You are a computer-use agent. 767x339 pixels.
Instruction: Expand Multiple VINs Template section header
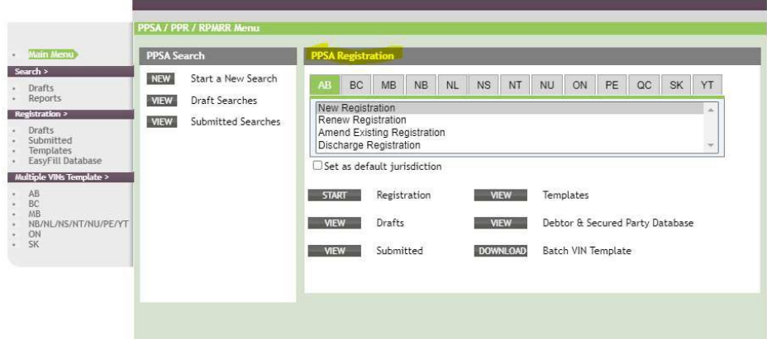[70, 177]
